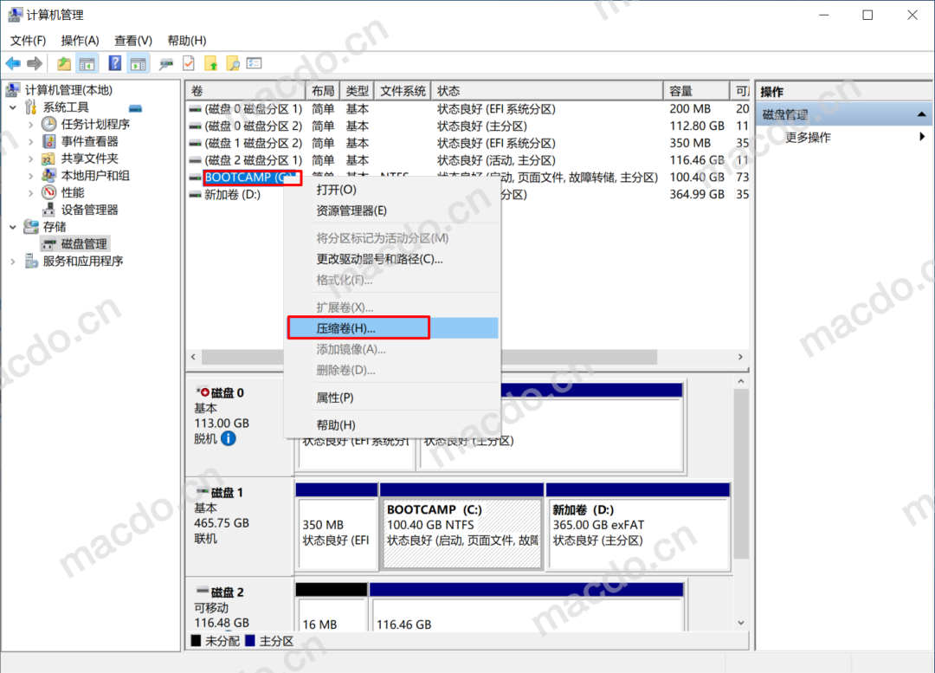Select 属性(P) in the context menu
The width and height of the screenshot is (935, 673).
coord(334,398)
